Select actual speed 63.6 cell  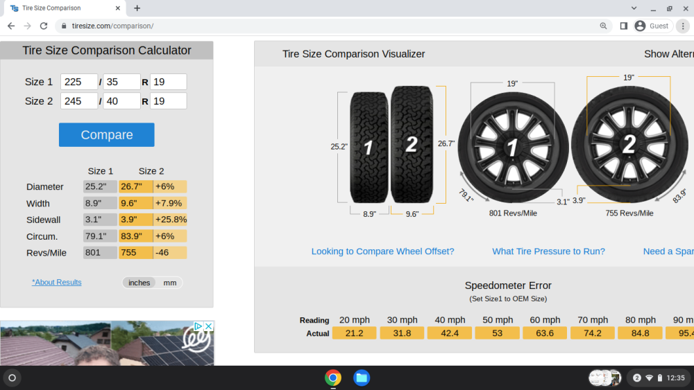click(x=545, y=333)
